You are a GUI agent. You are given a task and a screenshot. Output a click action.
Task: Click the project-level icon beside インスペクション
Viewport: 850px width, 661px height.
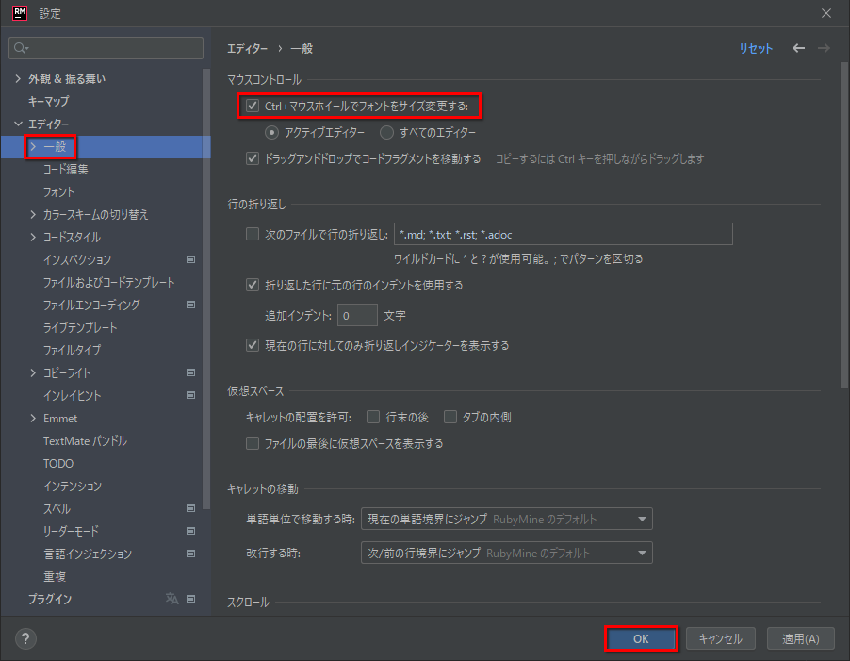(190, 259)
